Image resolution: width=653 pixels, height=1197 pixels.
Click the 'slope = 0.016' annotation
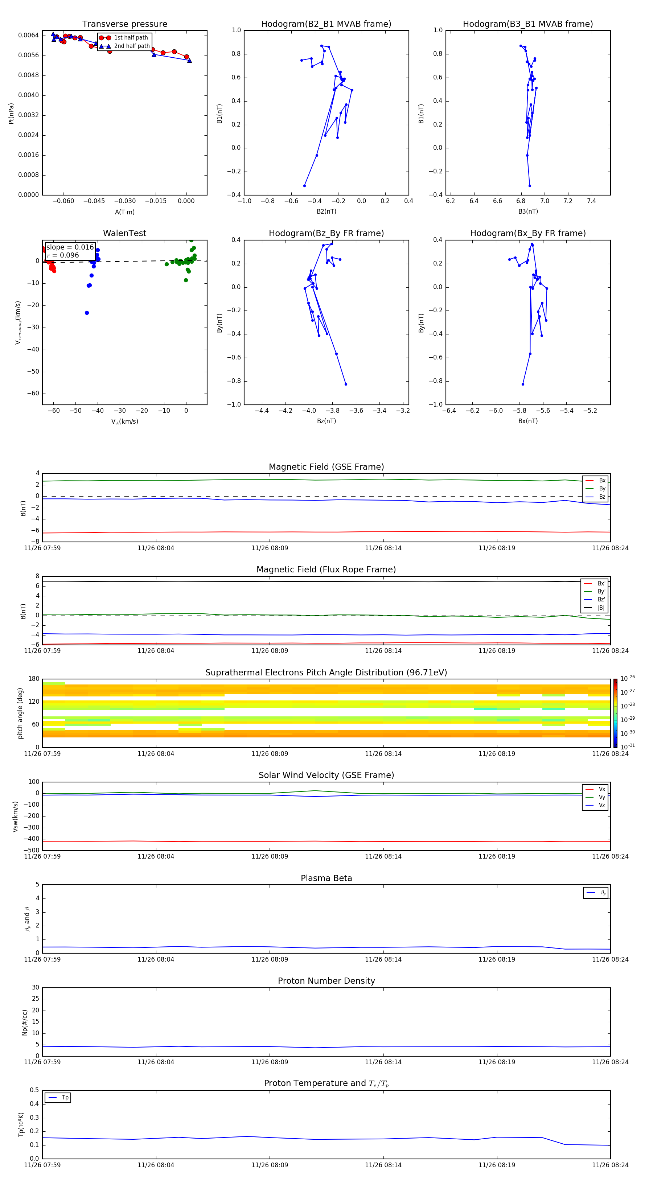70,247
